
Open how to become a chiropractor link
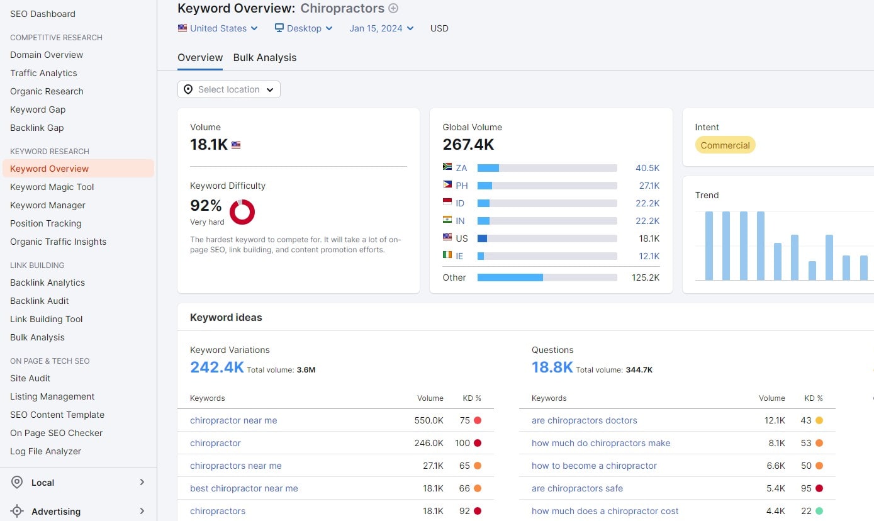pos(594,466)
